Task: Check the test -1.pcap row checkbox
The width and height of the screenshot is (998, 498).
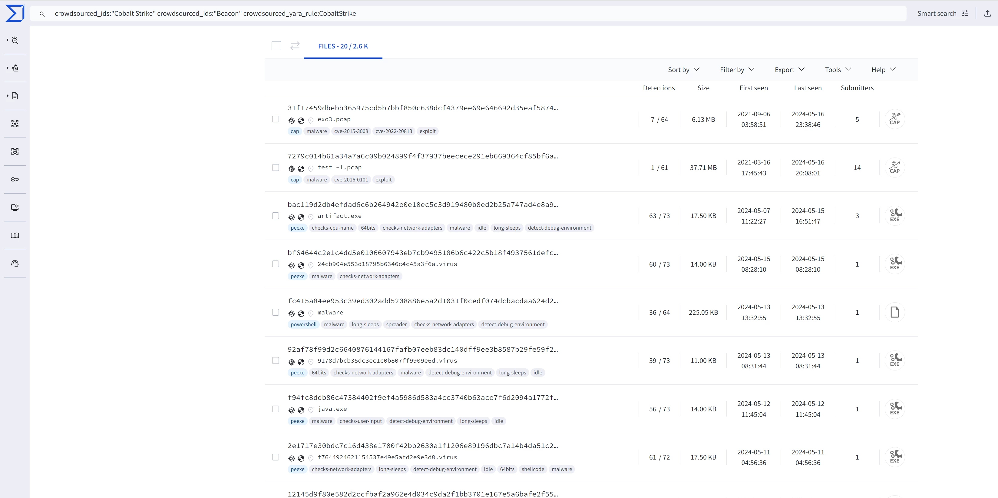Action: point(276,168)
